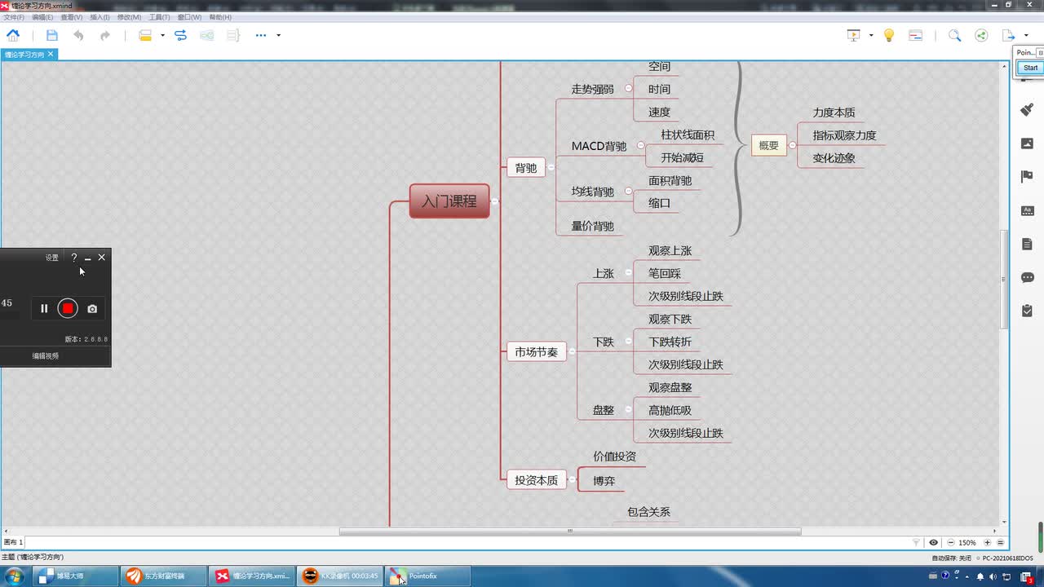
Task: Open the Gantt chart view icon
Action: coord(915,35)
